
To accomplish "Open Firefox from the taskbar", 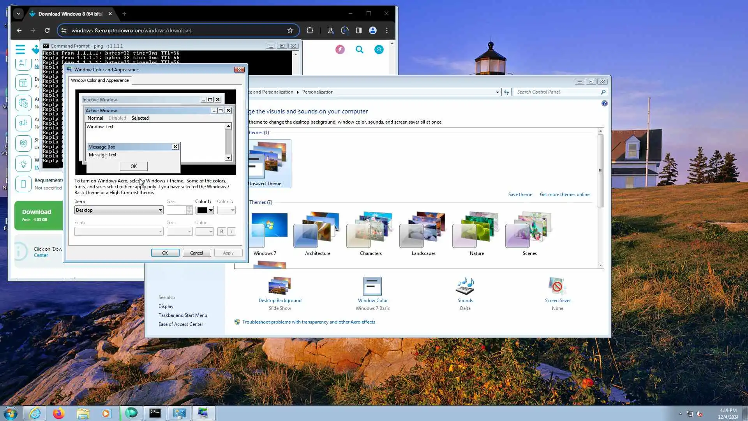I will 59,413.
